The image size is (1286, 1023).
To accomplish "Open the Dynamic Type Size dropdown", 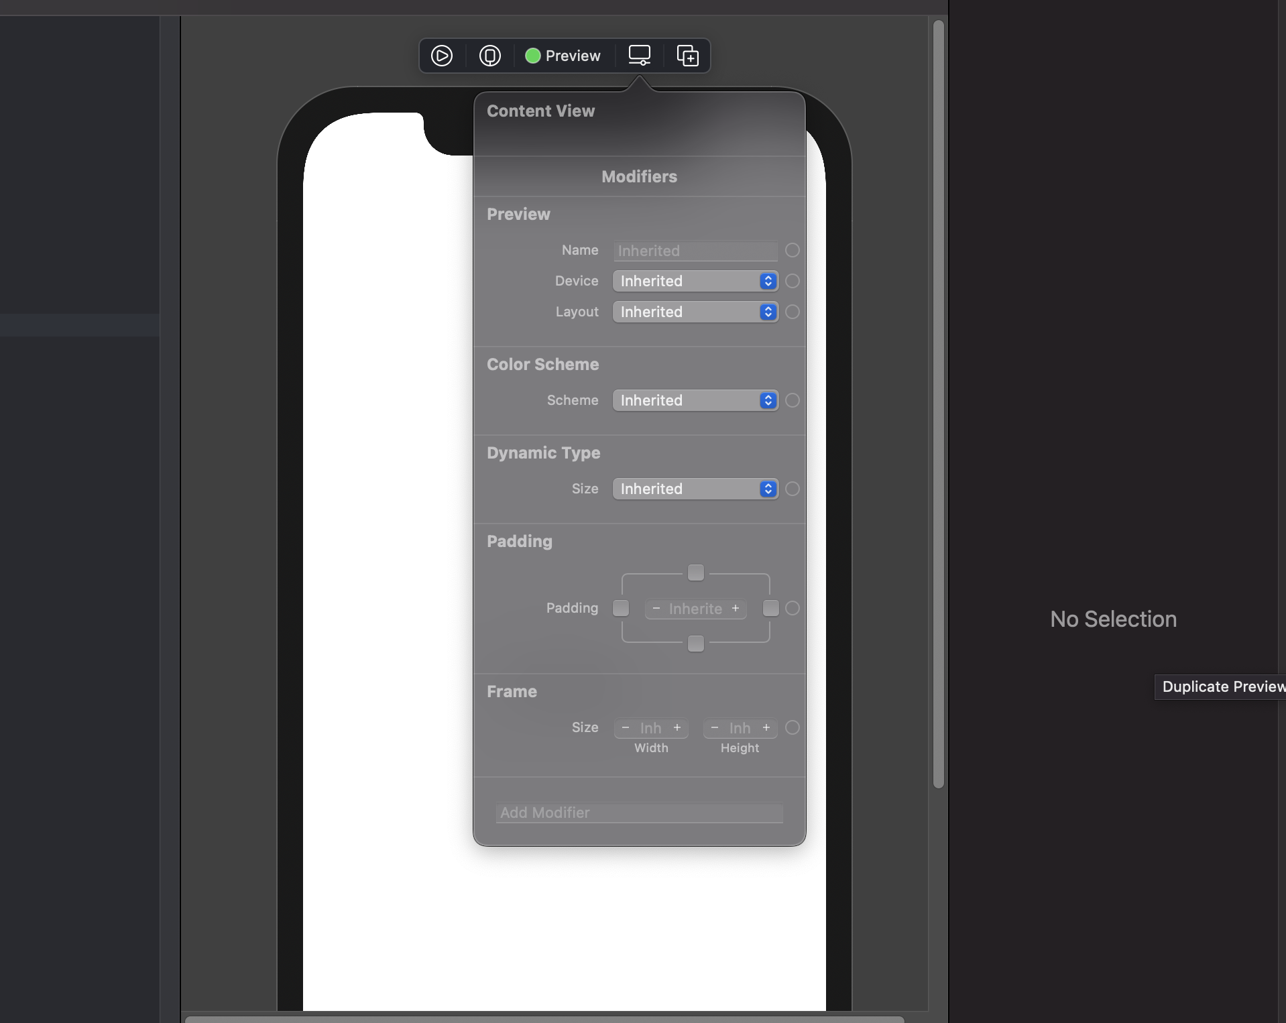I will click(695, 489).
